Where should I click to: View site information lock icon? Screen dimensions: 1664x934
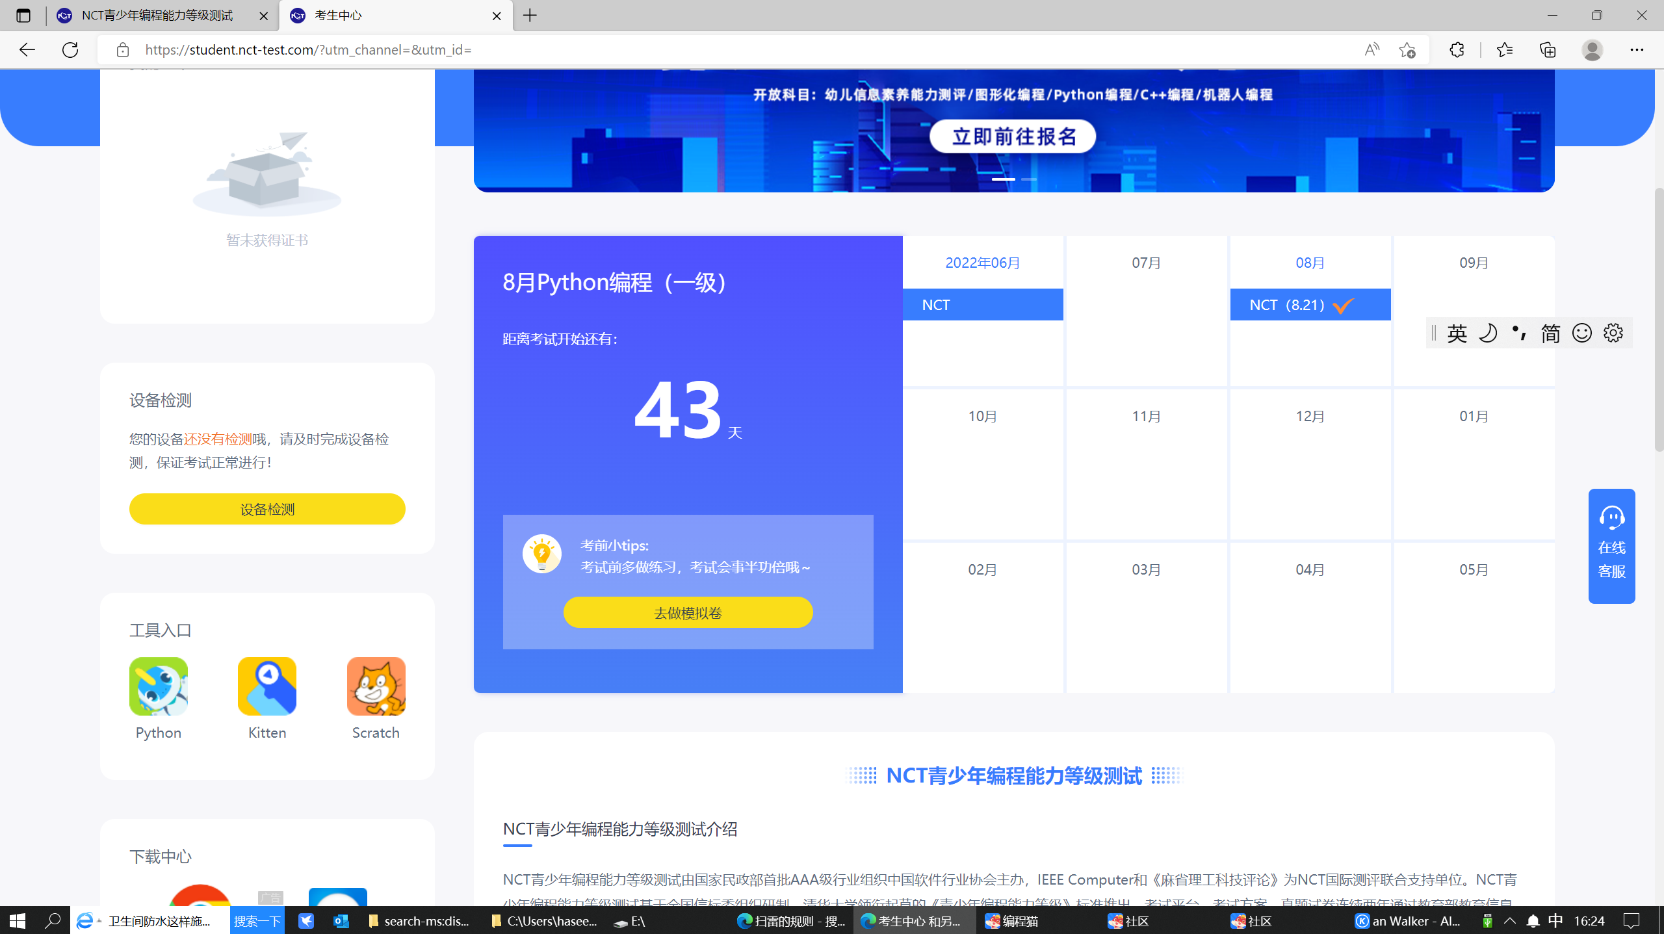tap(122, 49)
